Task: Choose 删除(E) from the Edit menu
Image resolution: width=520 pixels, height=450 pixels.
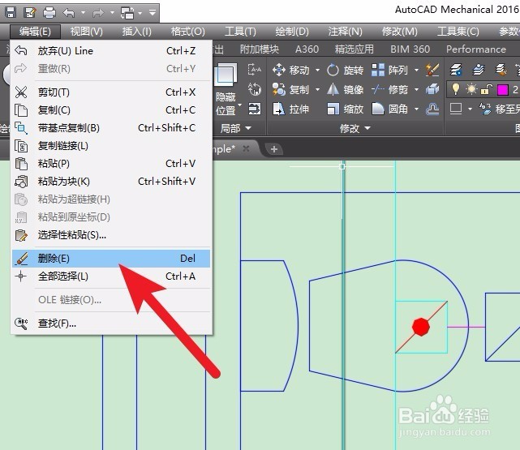Action: (x=111, y=259)
